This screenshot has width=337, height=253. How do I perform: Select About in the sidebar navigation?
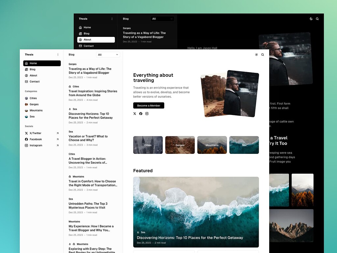pyautogui.click(x=33, y=75)
